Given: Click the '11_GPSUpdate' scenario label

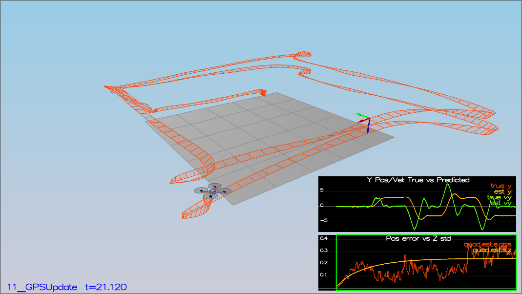Looking at the screenshot, I should coord(42,287).
